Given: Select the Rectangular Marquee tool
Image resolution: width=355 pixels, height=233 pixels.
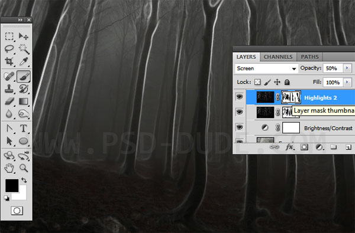Looking at the screenshot, I should point(9,36).
